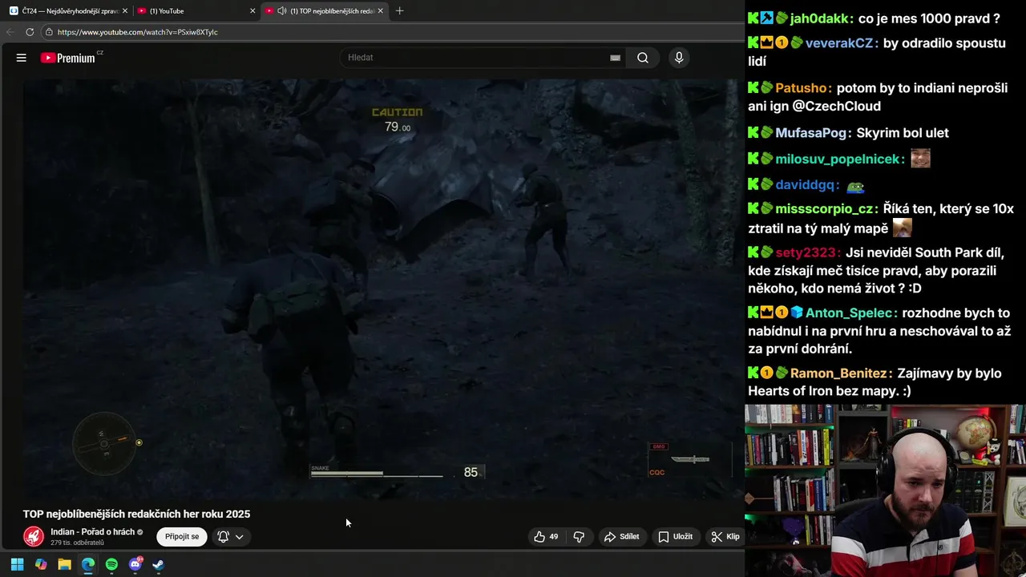The width and height of the screenshot is (1026, 577).
Task: Click chat username missscorpio_cz
Action: [x=824, y=209]
